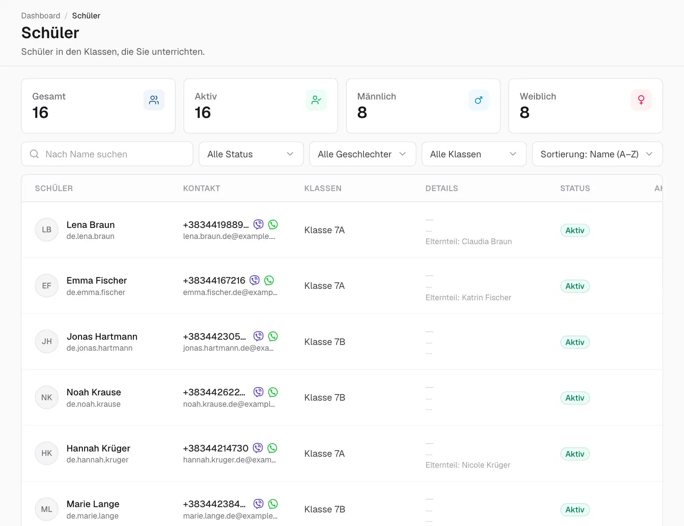684x526 pixels.
Task: Click Klasse 7A in Hannah Krüger row
Action: coord(324,454)
